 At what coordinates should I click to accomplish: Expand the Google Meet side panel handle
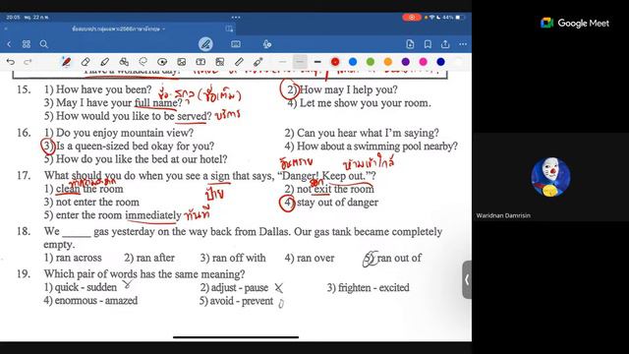[467, 279]
